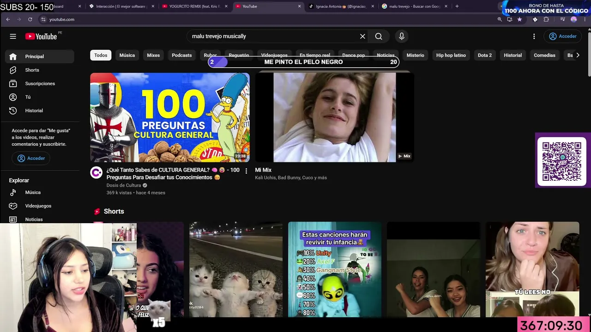
Task: Open the Mi Mix title link
Action: [x=263, y=170]
